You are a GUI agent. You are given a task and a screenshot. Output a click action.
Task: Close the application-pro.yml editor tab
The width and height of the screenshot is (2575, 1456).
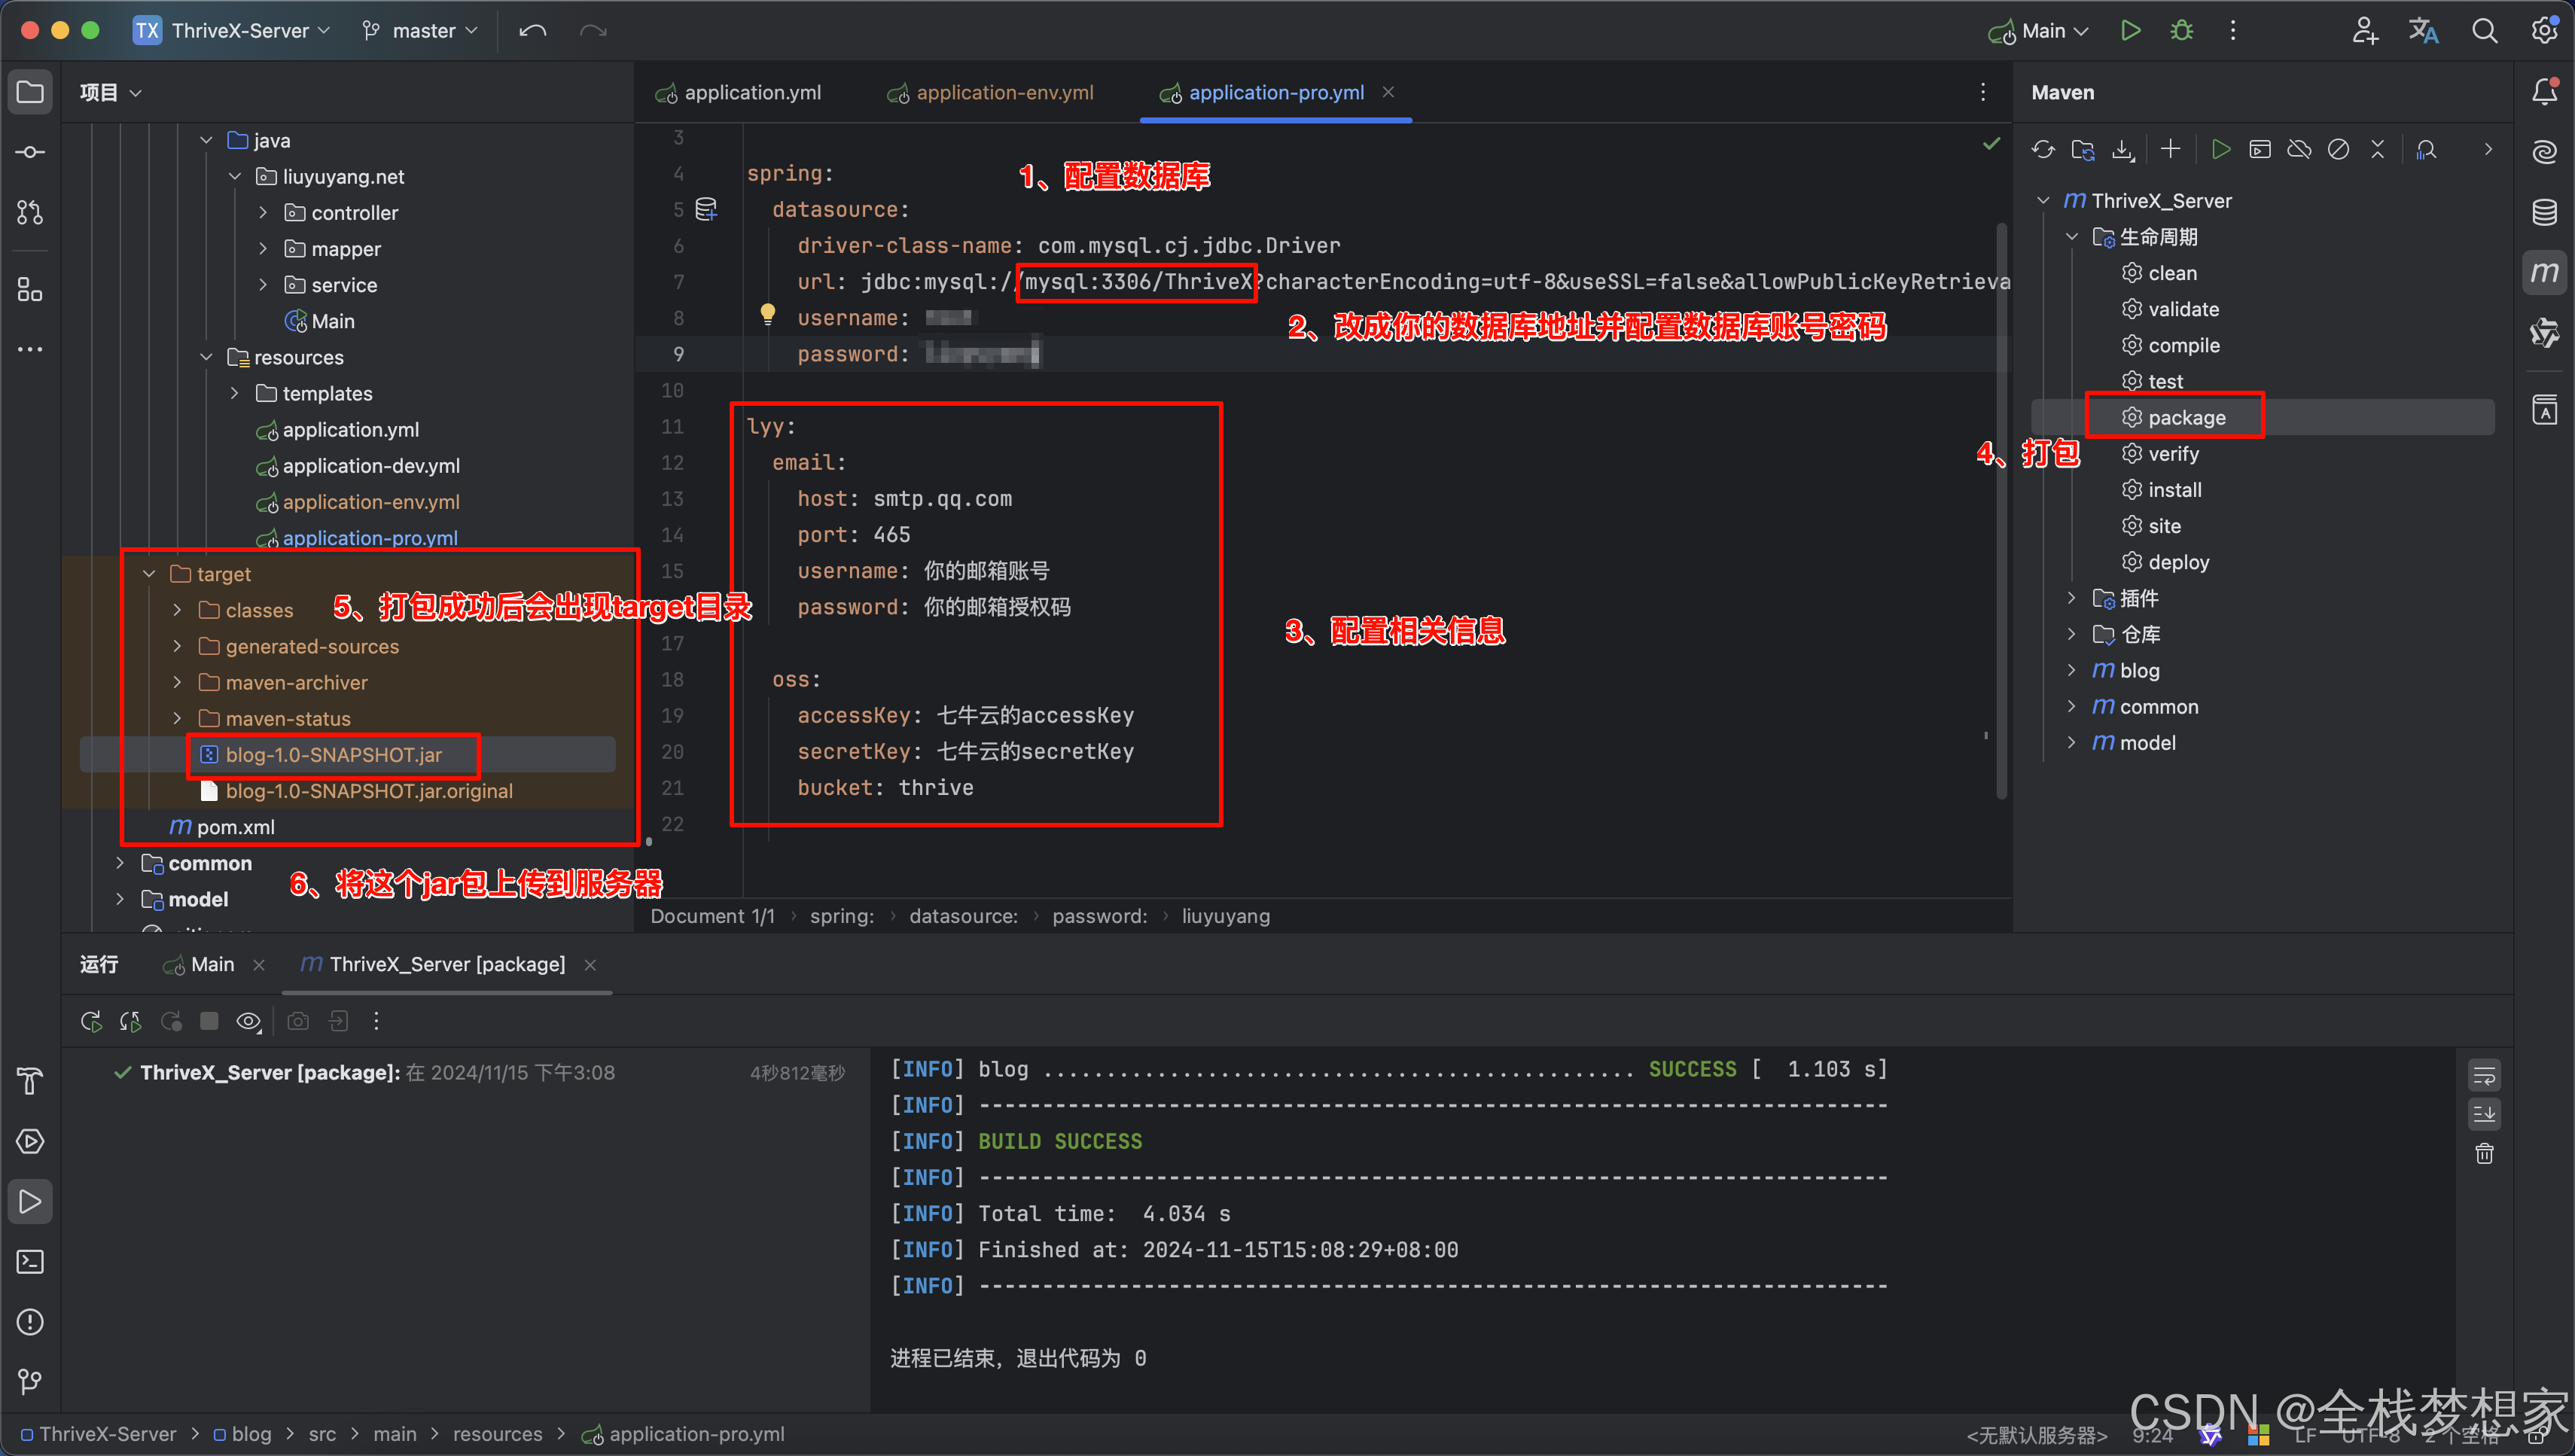click(x=1388, y=92)
